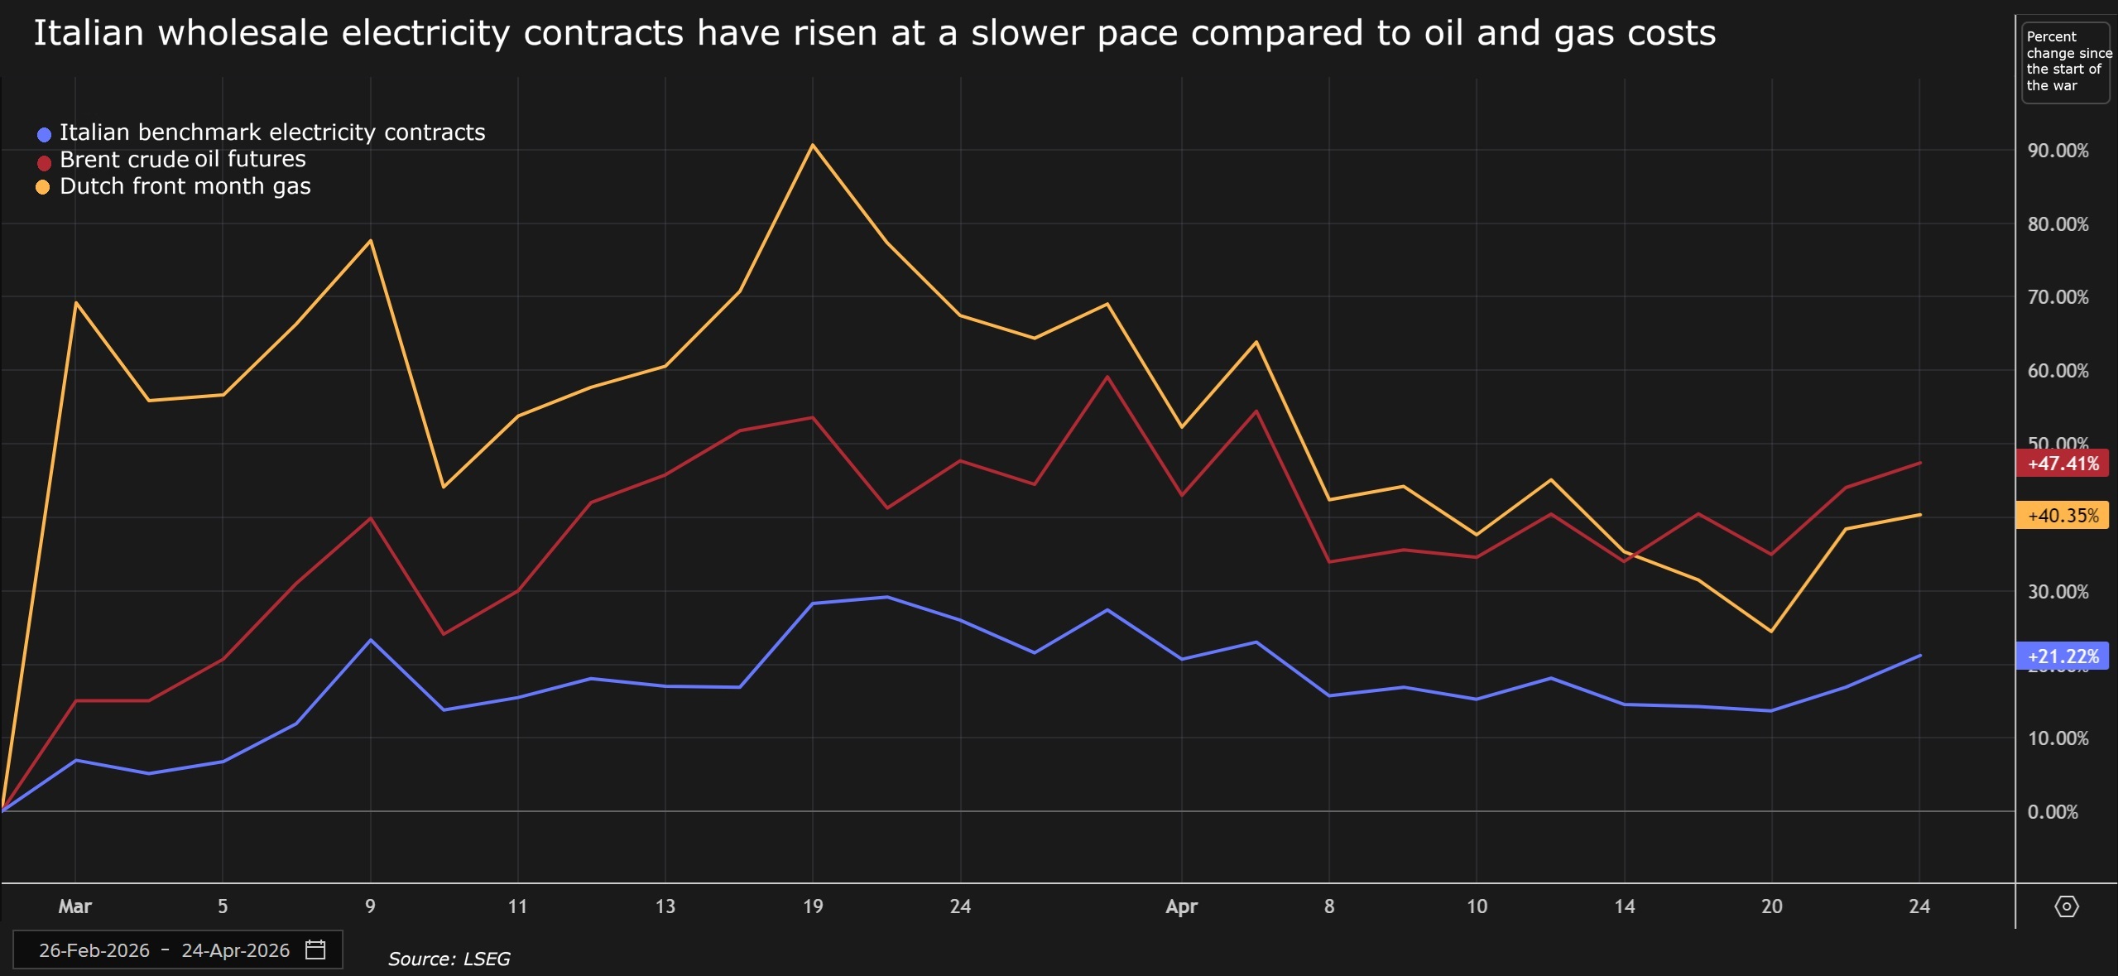Viewport: 2118px width, 976px height.
Task: Click the orange Dutch gas legend dot
Action: tap(43, 188)
